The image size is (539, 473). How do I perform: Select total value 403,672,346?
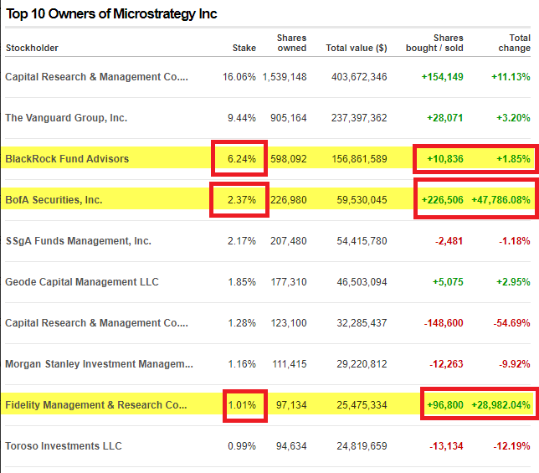[x=359, y=77]
